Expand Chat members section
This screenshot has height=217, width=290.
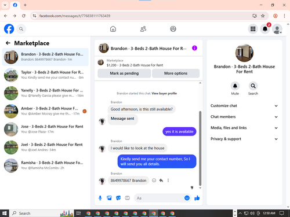pos(244,117)
